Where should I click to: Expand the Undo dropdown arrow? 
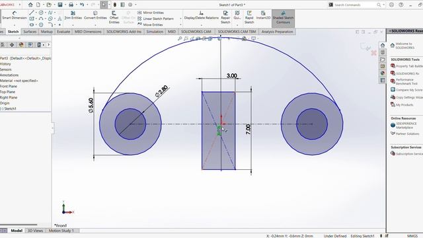[x=87, y=5]
